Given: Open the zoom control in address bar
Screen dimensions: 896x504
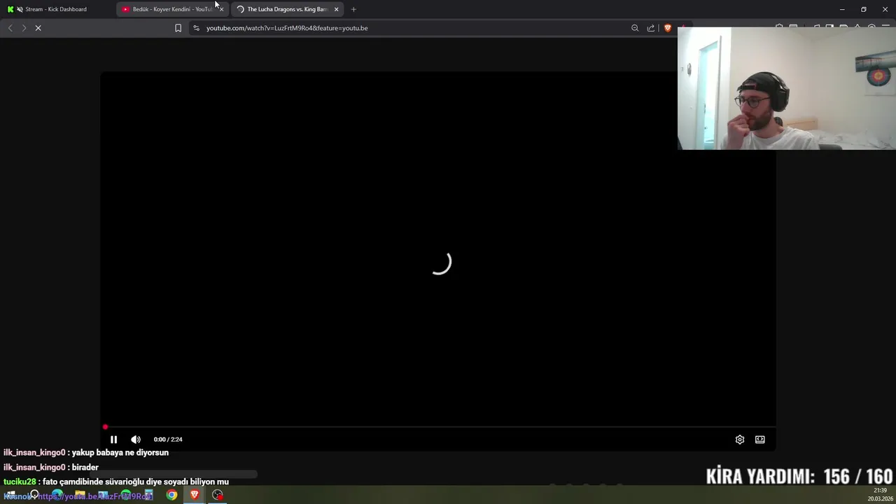Looking at the screenshot, I should click(635, 28).
